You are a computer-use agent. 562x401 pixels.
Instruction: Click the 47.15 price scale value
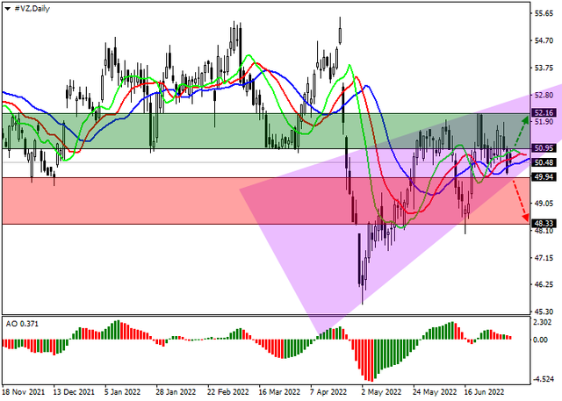pyautogui.click(x=544, y=258)
